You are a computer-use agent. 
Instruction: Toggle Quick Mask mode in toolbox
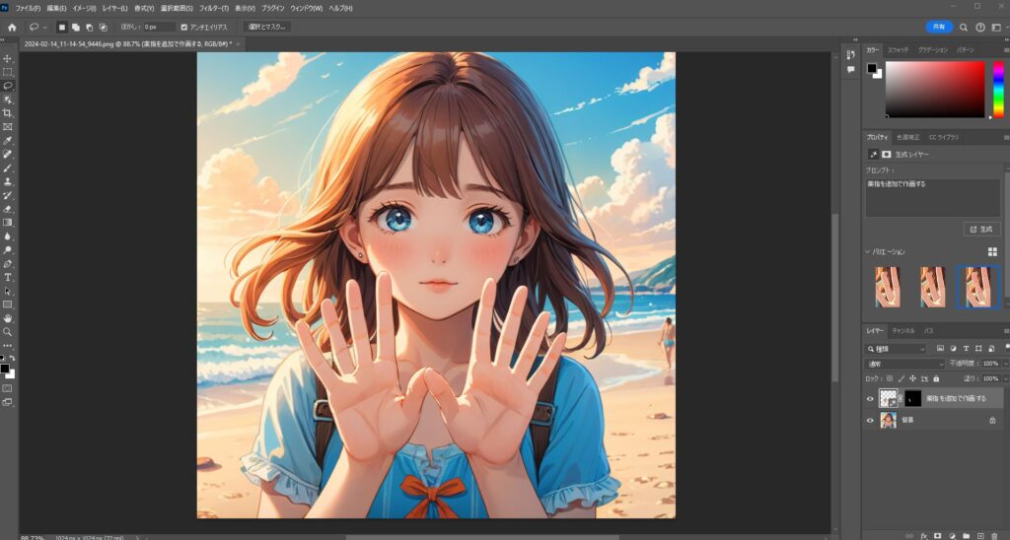coord(8,389)
